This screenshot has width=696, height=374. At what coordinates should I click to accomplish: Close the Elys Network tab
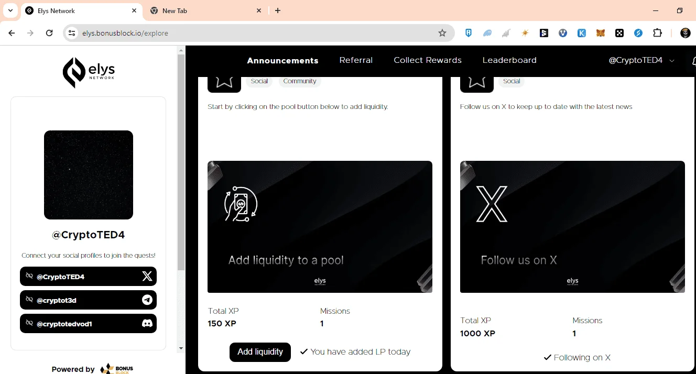pos(134,10)
